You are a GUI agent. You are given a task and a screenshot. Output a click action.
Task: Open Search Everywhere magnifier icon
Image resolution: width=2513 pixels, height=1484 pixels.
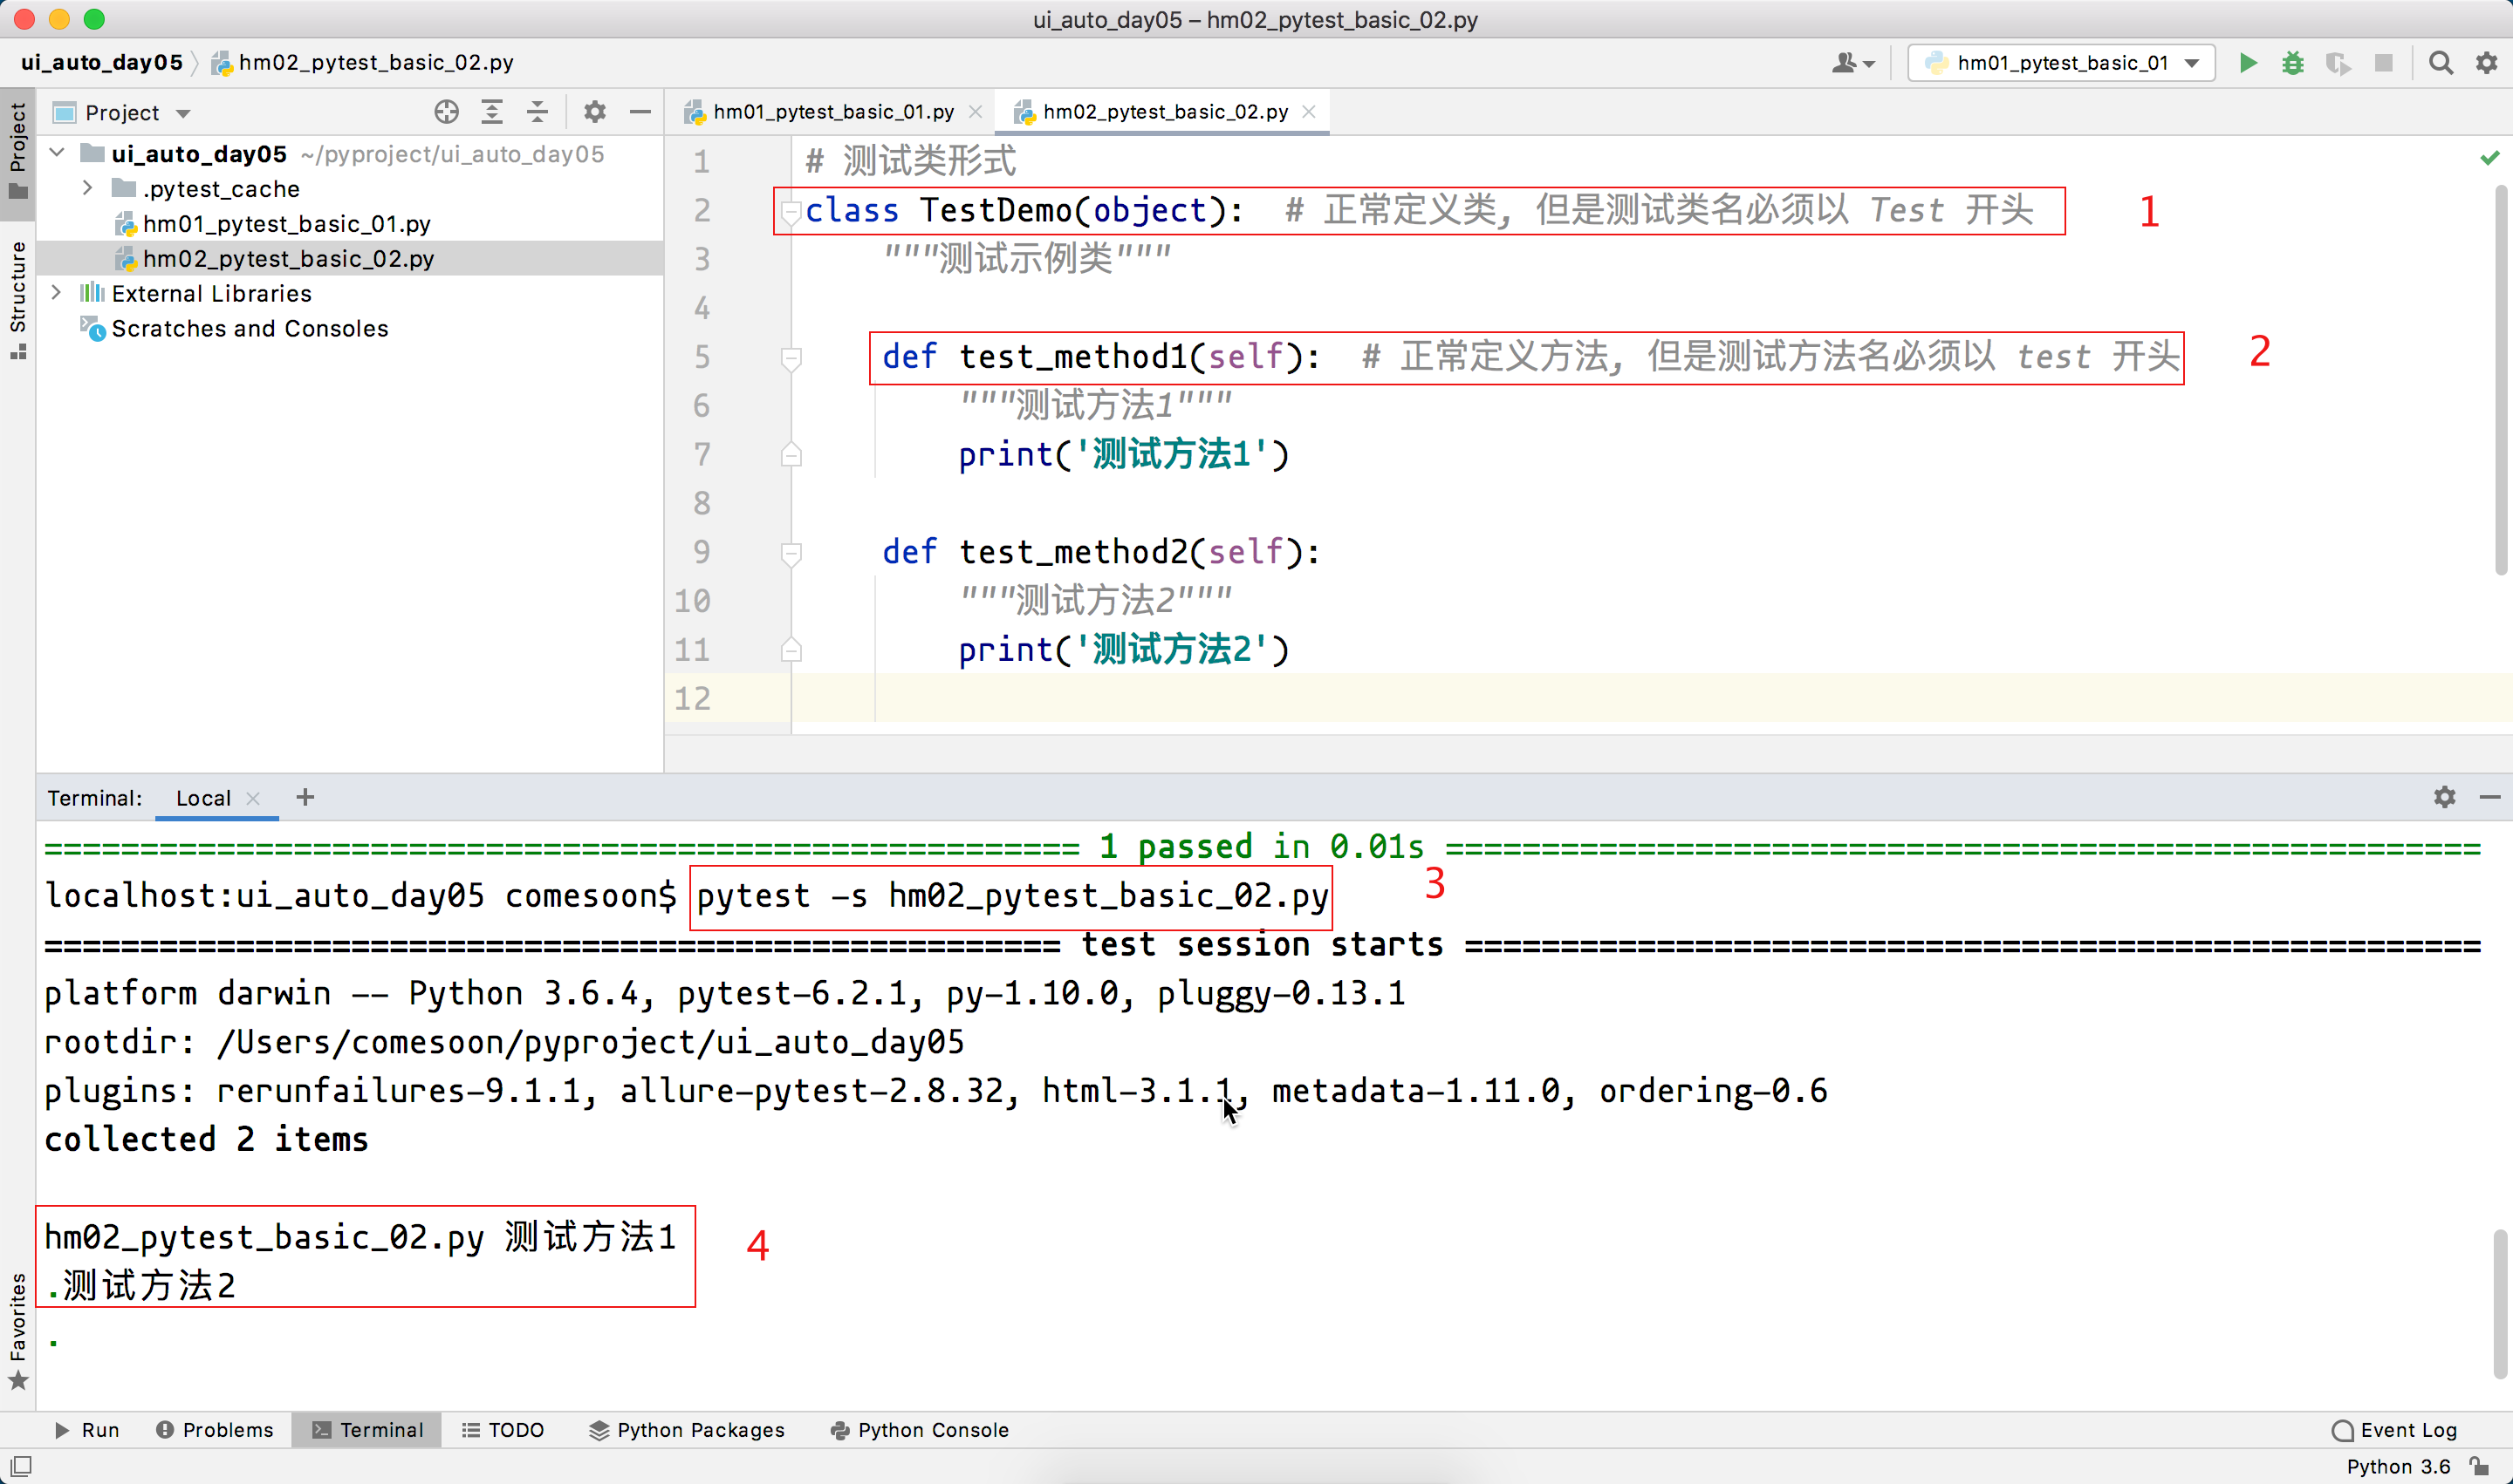2440,63
